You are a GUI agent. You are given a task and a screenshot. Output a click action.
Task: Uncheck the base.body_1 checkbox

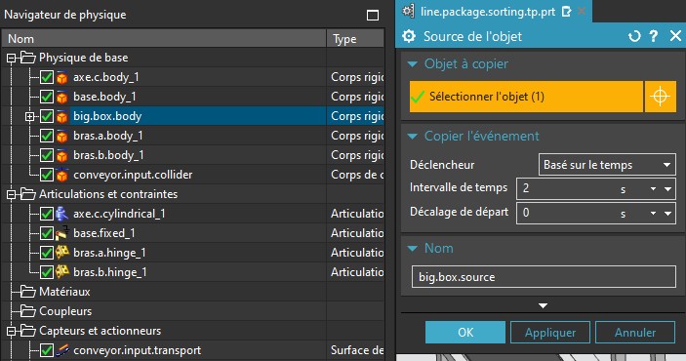[47, 97]
